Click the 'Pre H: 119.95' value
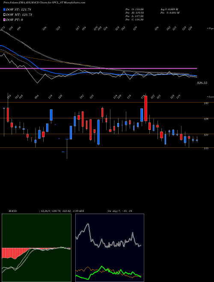Screen dimensions: 214x282 (x=134, y=13)
